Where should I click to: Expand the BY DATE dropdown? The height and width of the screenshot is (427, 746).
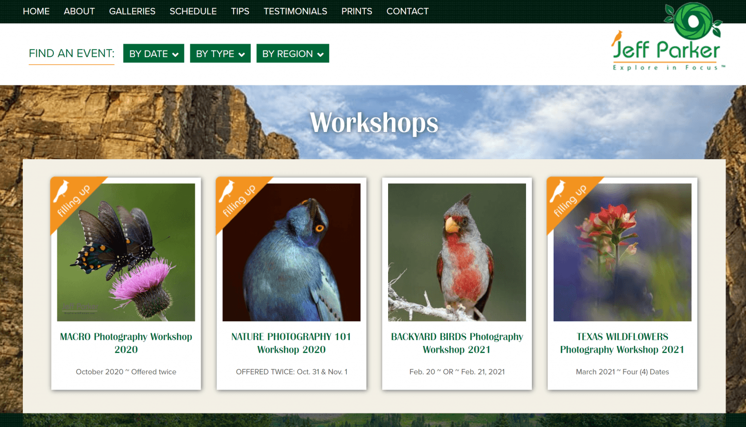[153, 53]
